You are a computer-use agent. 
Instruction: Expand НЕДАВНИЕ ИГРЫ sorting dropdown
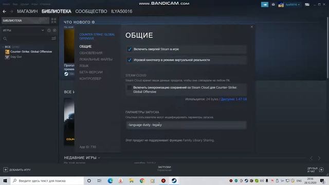click(x=99, y=158)
